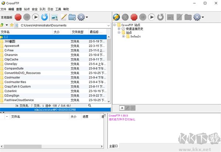Click the favorites star icon
This screenshot has height=152, width=221.
pyautogui.click(x=12, y=25)
